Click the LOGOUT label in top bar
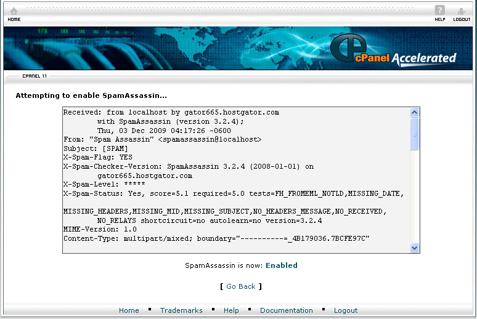 click(462, 20)
